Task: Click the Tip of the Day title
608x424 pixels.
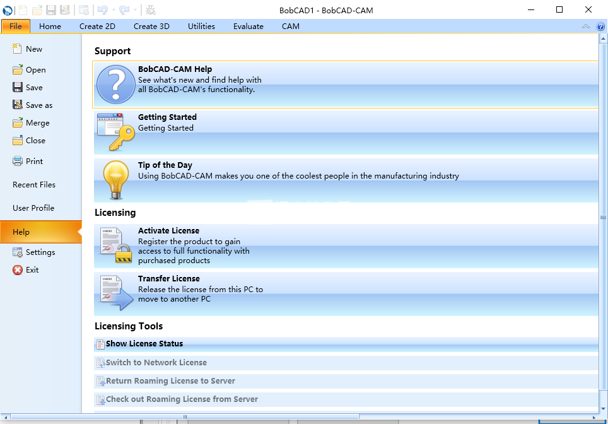Action: (x=165, y=165)
